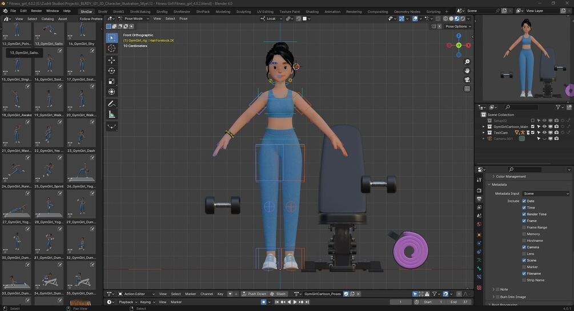574x311 pixels.
Task: Toggle the Camera metadata checkbox
Action: (524, 248)
